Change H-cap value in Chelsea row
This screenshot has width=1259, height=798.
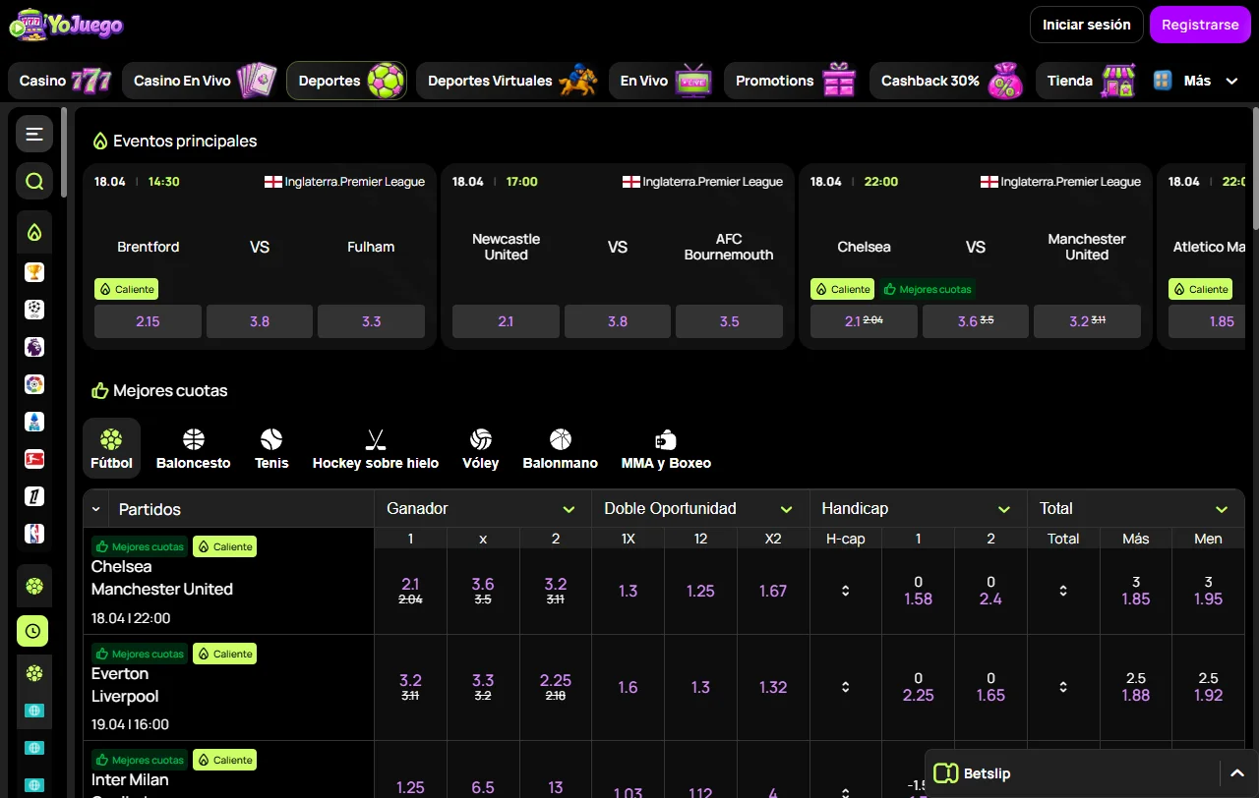click(x=845, y=591)
